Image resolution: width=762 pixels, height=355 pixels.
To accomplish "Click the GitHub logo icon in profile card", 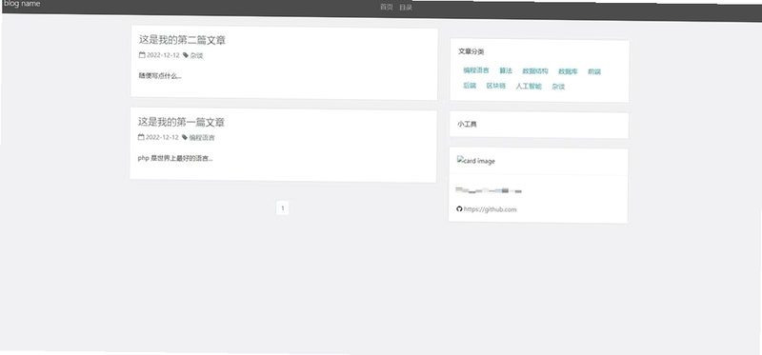I will click(x=459, y=208).
